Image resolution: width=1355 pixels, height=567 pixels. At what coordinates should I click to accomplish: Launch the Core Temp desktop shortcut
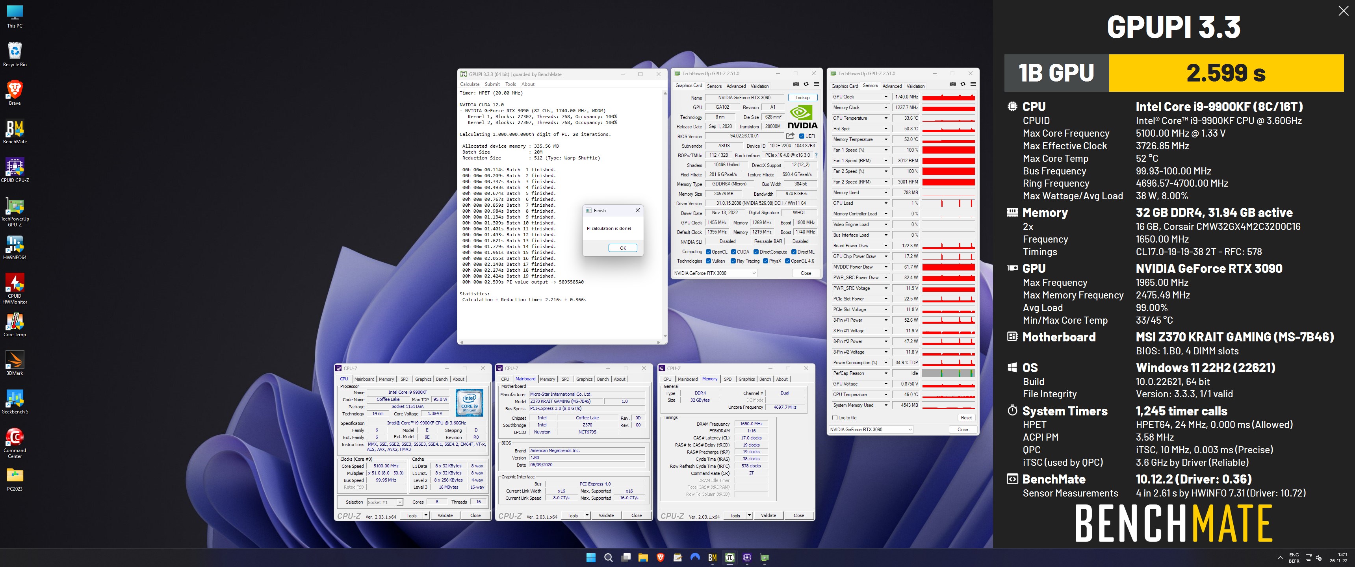[x=15, y=324]
